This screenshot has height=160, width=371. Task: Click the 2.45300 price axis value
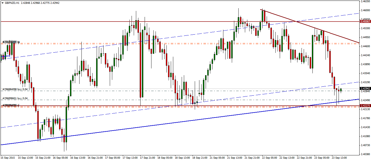pyautogui.click(x=365, y=28)
